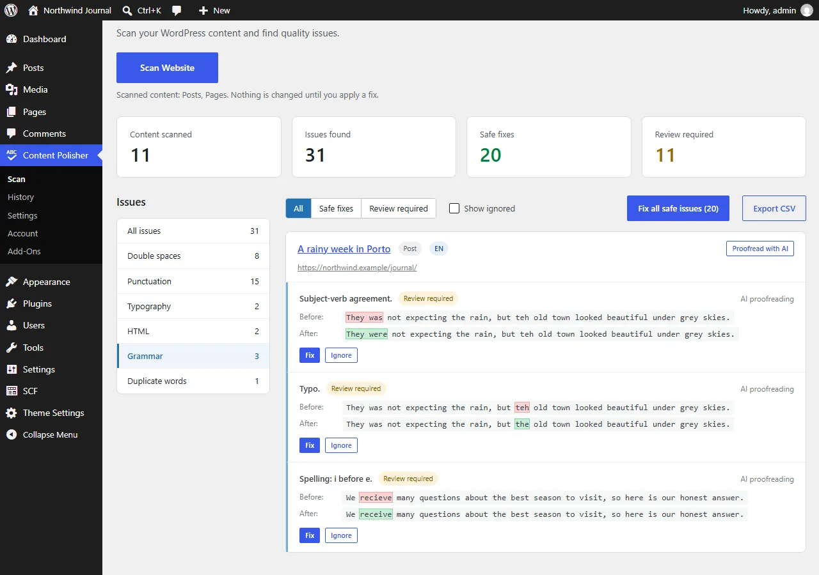Click Fix all safe issues (20)
819x575 pixels.
pyautogui.click(x=678, y=208)
